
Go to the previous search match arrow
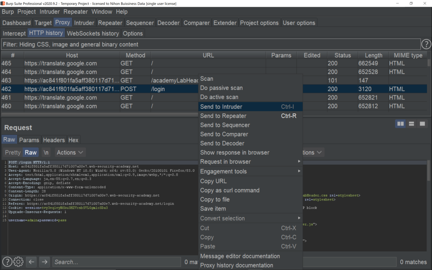(x=31, y=262)
